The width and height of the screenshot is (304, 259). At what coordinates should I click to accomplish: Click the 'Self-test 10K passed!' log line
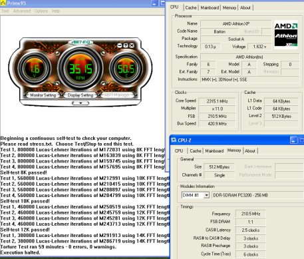(25, 201)
